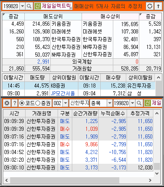Click 매도 in the 09:00:10 row
Screen dimensions: 164x187
(x=65, y=167)
